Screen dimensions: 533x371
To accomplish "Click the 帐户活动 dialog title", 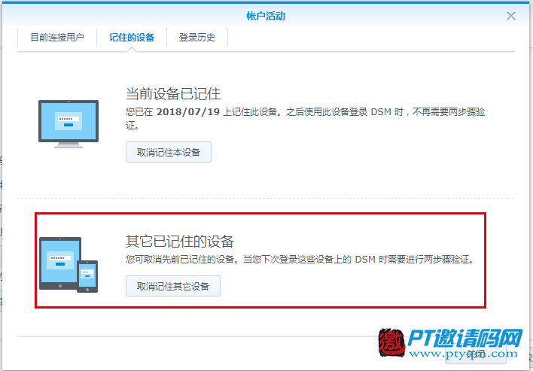I will (266, 16).
